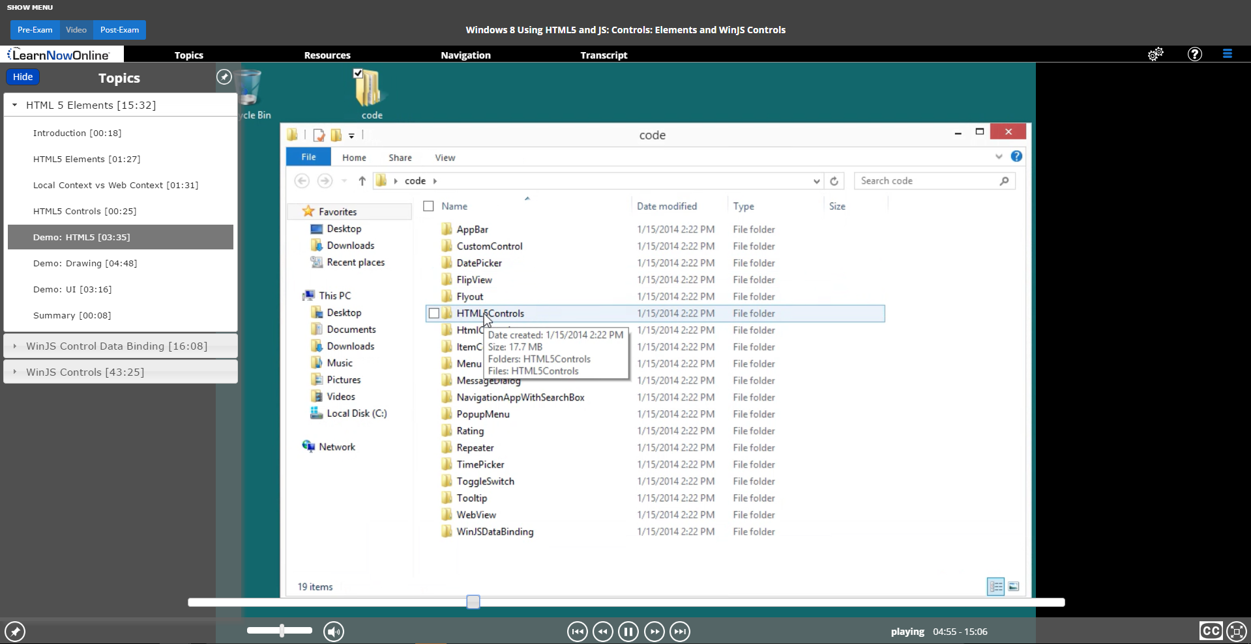
Task: Mute audio using the speaker icon
Action: click(x=334, y=631)
